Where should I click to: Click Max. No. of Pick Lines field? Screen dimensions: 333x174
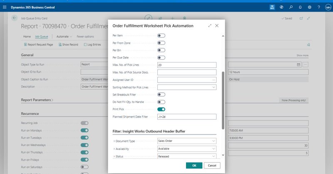coord(186,65)
